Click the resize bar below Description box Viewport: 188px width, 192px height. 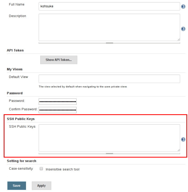(x=109, y=43)
